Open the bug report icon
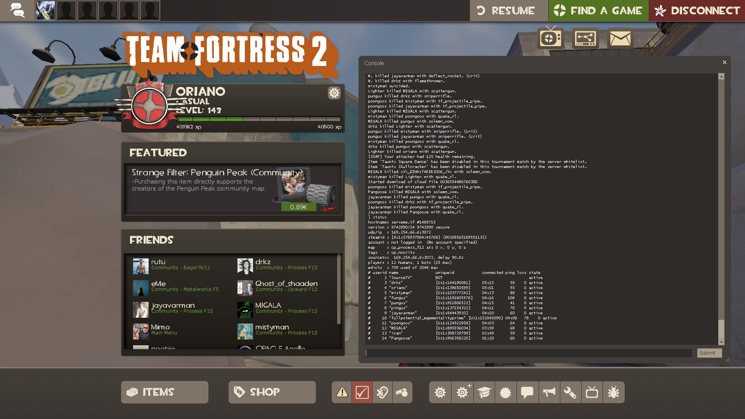The height and width of the screenshot is (419, 745). point(614,392)
